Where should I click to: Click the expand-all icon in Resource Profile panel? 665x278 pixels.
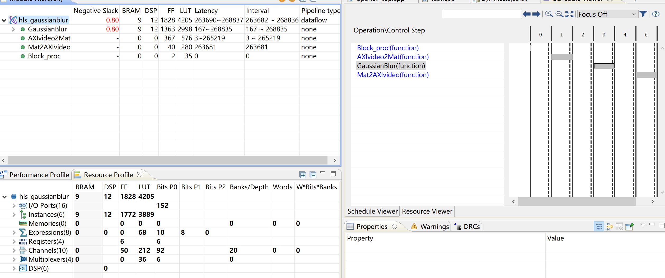(302, 175)
